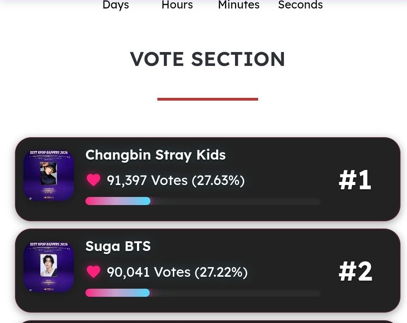Click Changbin's vote progress bar
Image resolution: width=407 pixels, height=323 pixels.
(x=203, y=201)
